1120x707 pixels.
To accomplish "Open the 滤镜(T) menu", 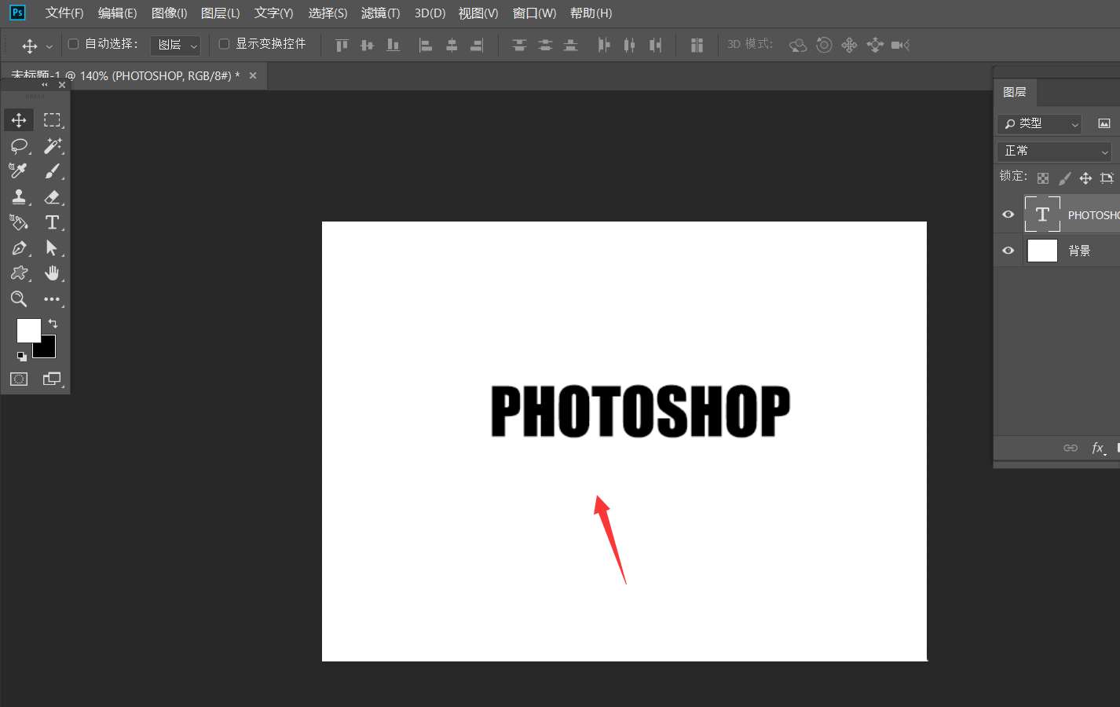I will click(x=380, y=13).
